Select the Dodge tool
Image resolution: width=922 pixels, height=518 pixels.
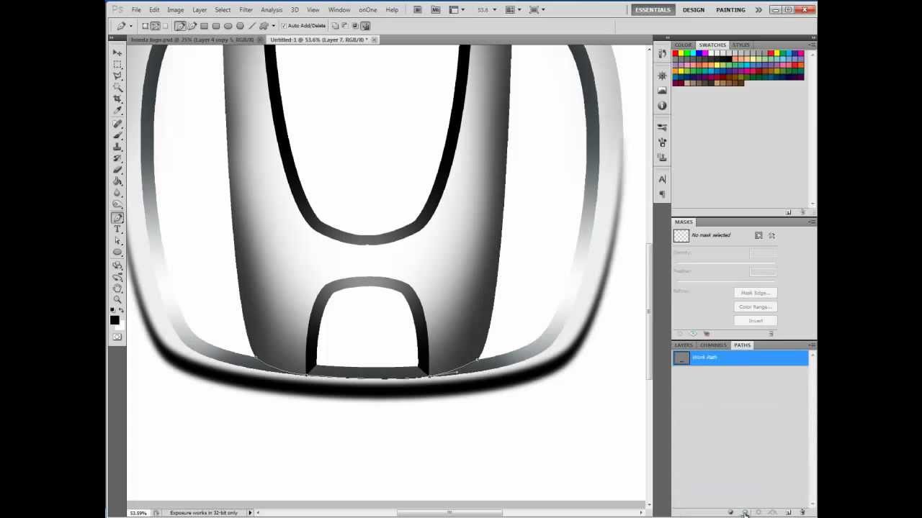117,204
